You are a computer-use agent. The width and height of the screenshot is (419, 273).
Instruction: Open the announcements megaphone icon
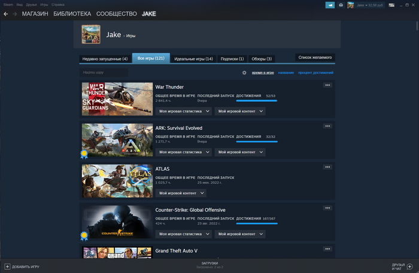(x=330, y=5)
